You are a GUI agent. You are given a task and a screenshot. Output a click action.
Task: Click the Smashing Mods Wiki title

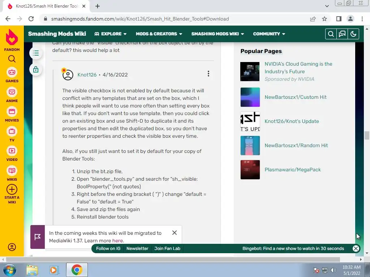57,34
